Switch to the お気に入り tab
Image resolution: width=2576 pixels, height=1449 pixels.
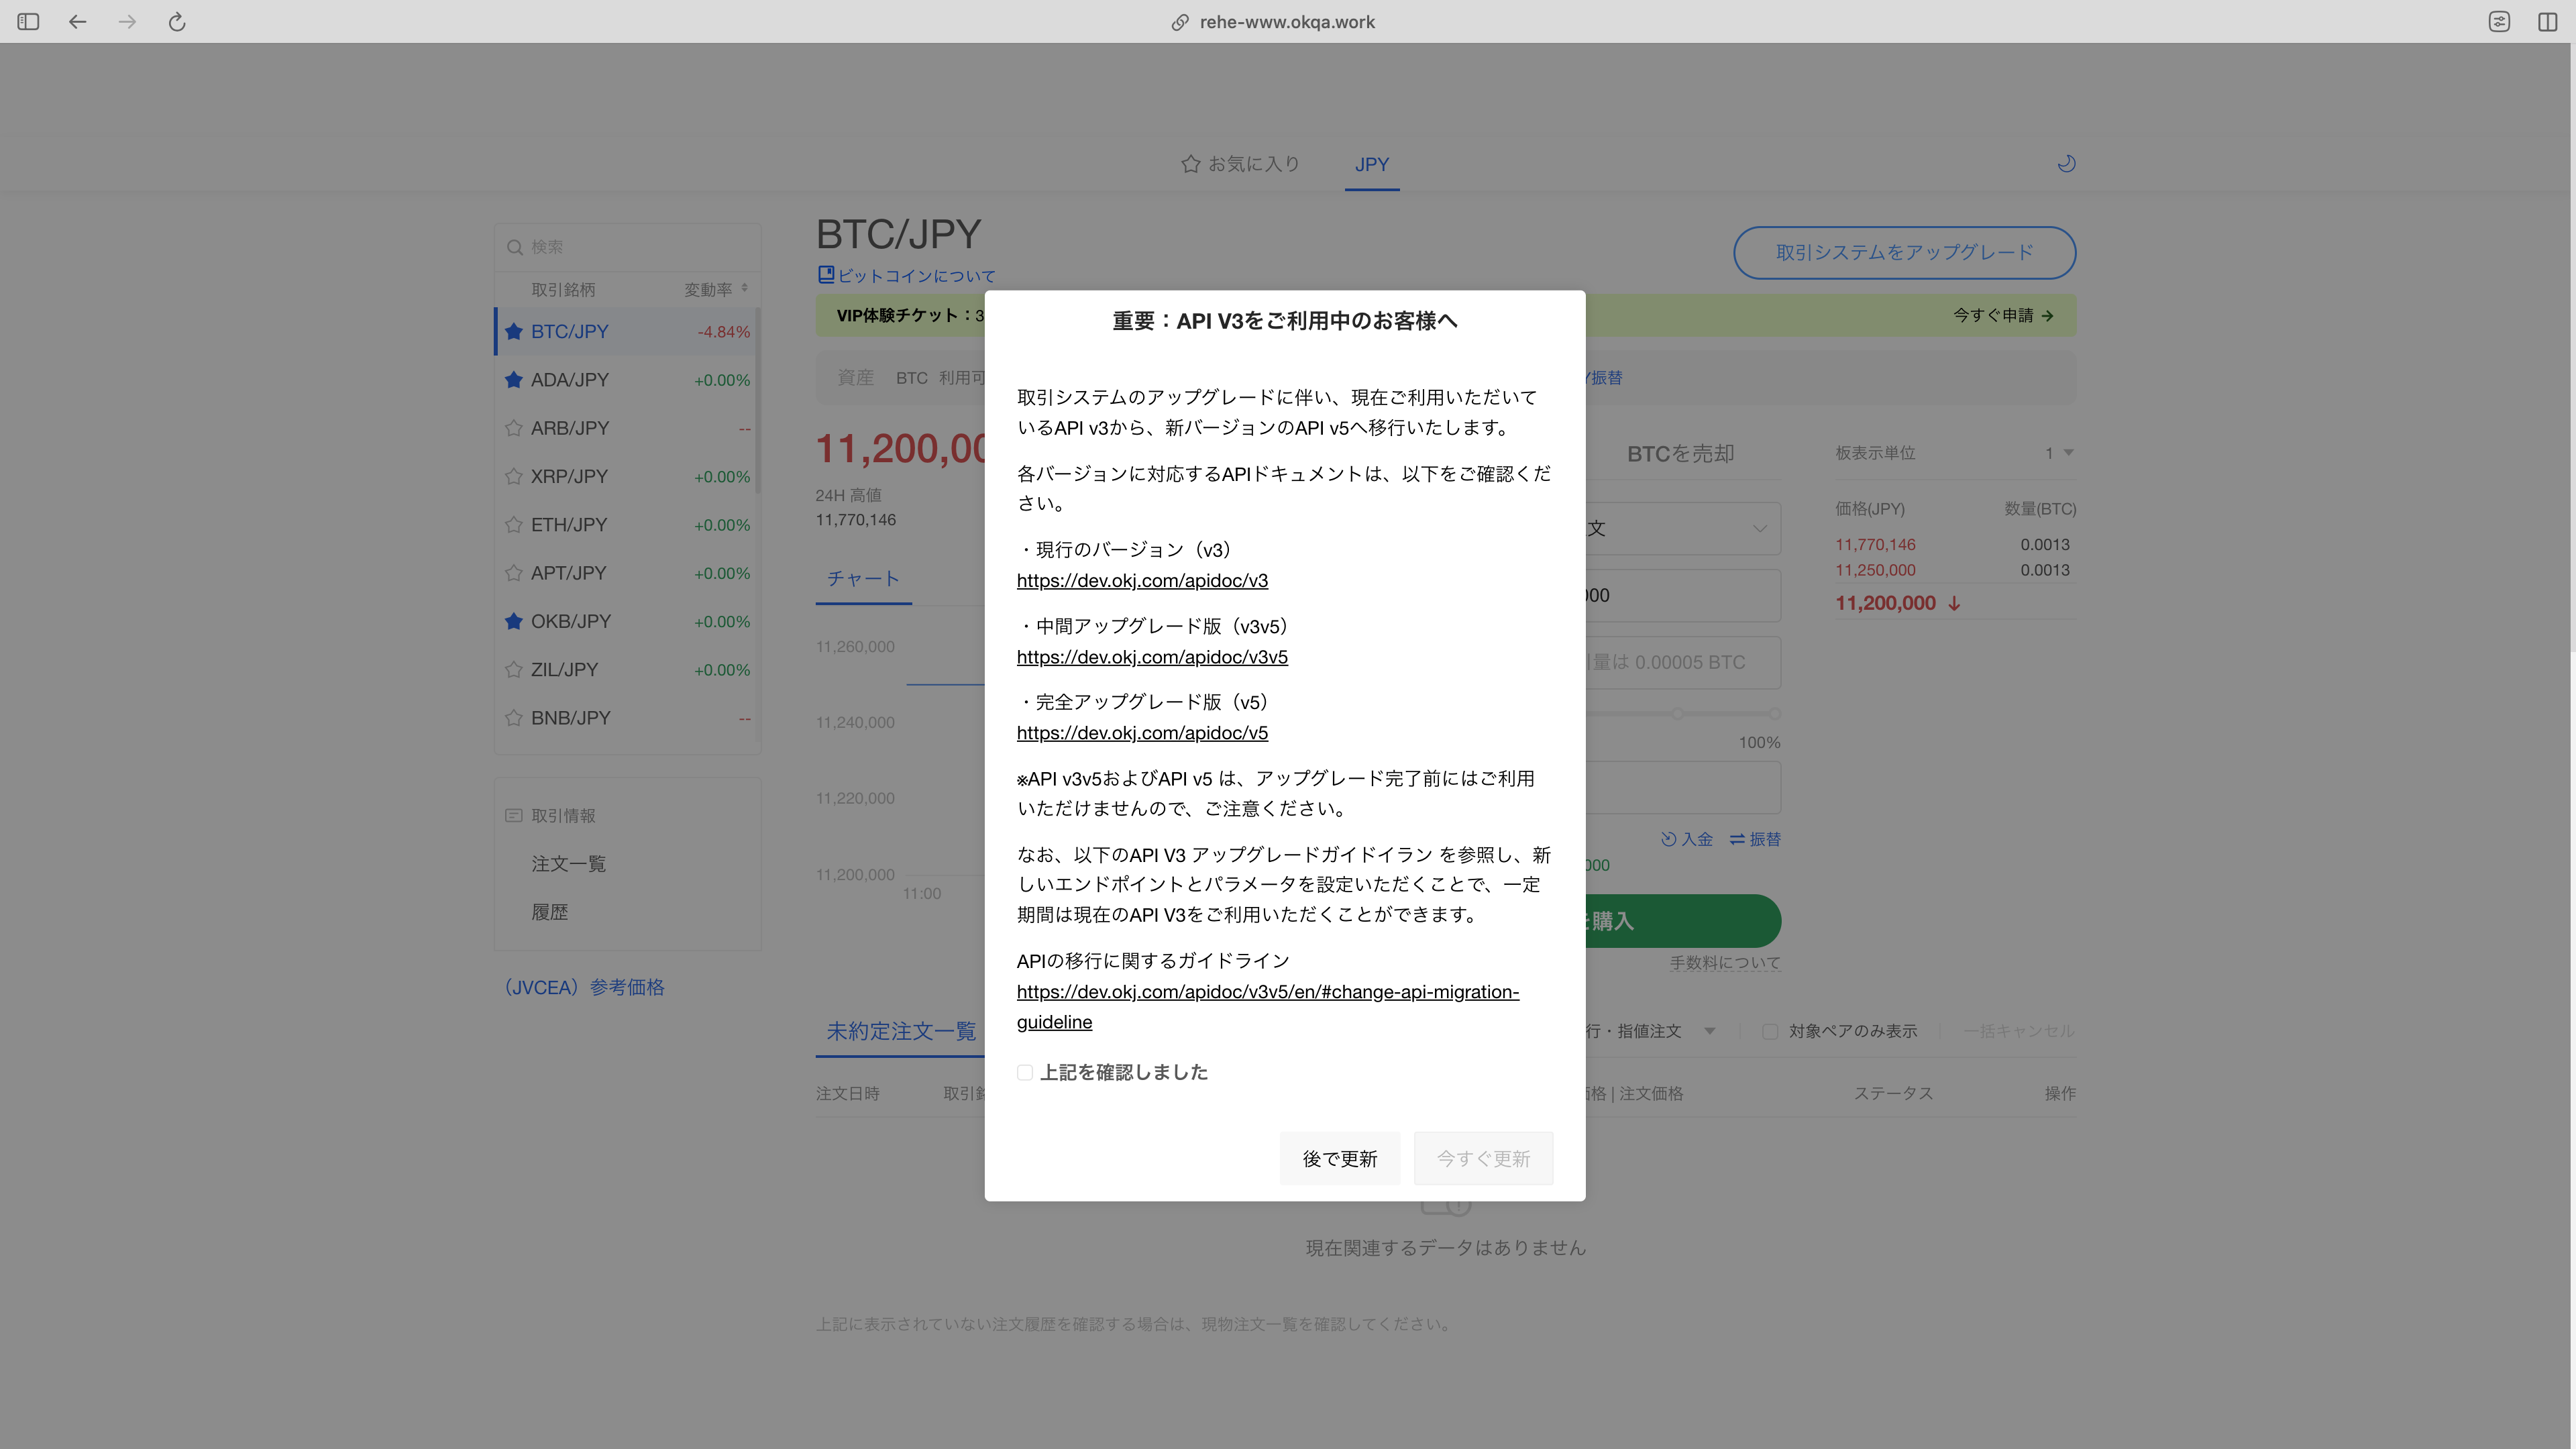[1240, 163]
